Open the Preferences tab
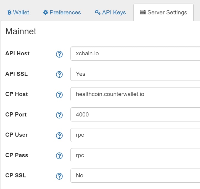 62,12
